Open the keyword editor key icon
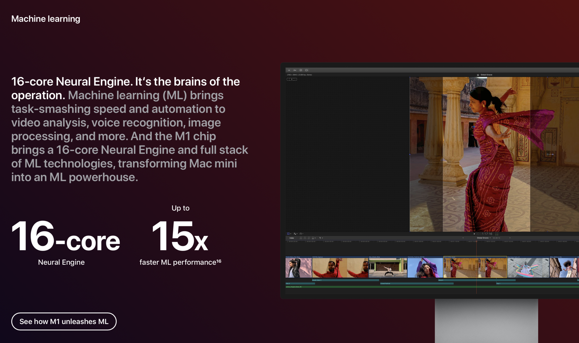Screen dimensions: 579x343 (295, 70)
